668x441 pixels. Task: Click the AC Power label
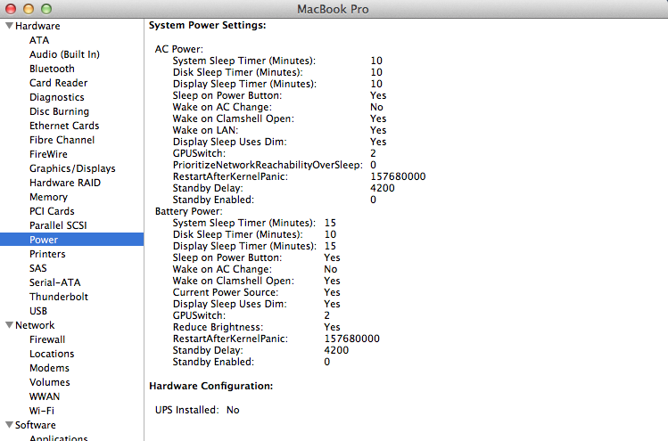pyautogui.click(x=179, y=49)
